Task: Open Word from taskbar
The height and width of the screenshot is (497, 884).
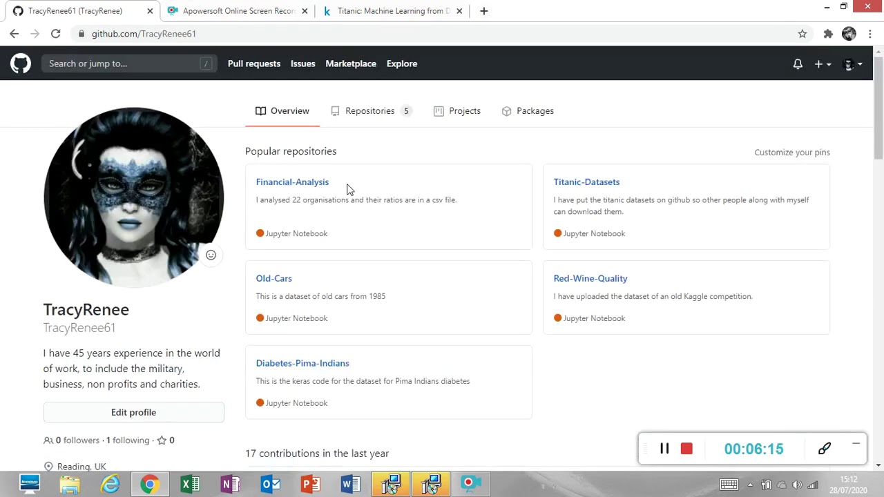Action: click(351, 485)
